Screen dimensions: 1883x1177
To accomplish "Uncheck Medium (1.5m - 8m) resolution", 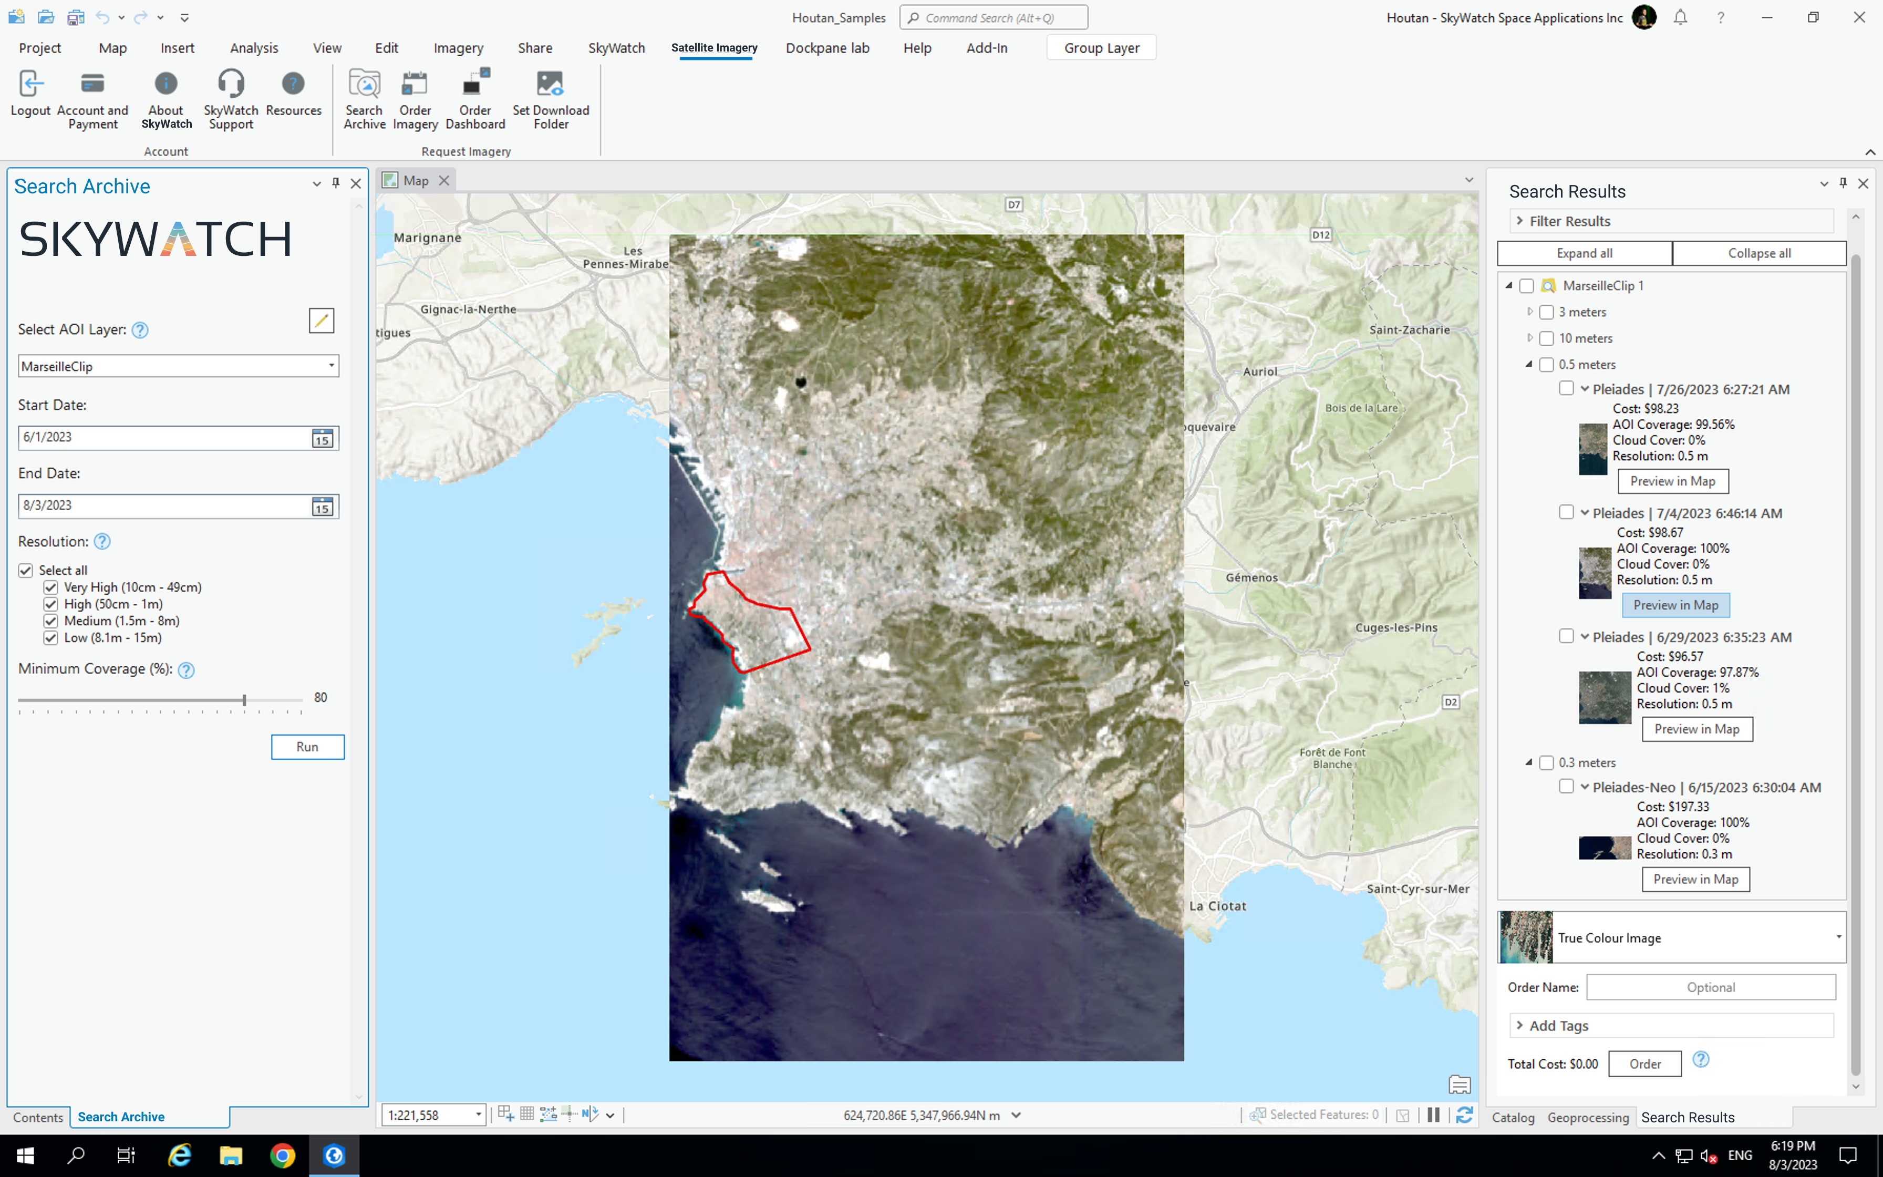I will tap(50, 621).
